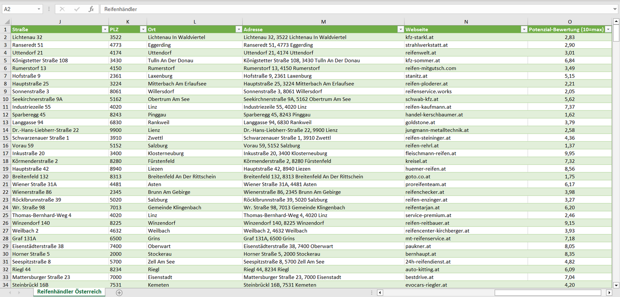The width and height of the screenshot is (620, 297).
Task: Add a new sheet with plus icon
Action: pyautogui.click(x=119, y=293)
